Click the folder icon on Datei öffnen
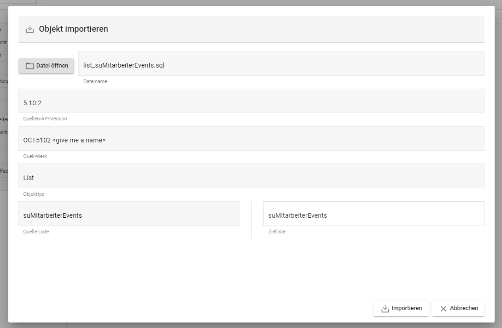The width and height of the screenshot is (502, 328). point(30,66)
